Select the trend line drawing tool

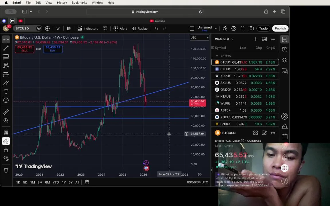click(x=6, y=48)
